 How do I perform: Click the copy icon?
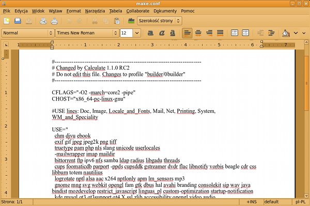click(x=106, y=21)
